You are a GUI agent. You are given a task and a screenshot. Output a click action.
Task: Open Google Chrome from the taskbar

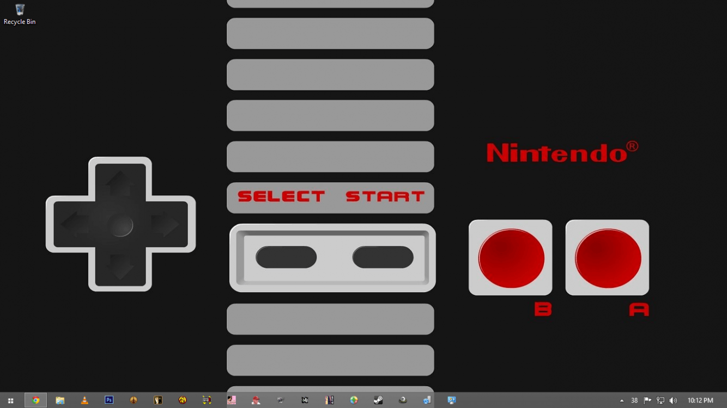tap(35, 400)
